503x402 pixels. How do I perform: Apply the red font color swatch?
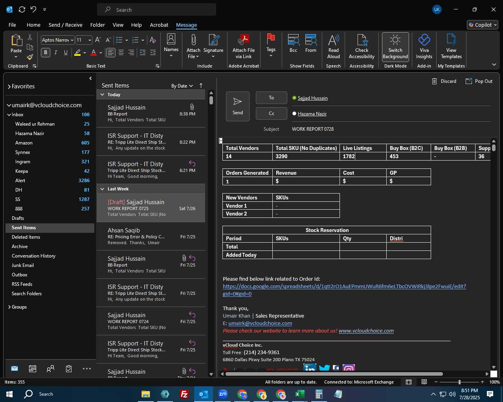pos(94,53)
